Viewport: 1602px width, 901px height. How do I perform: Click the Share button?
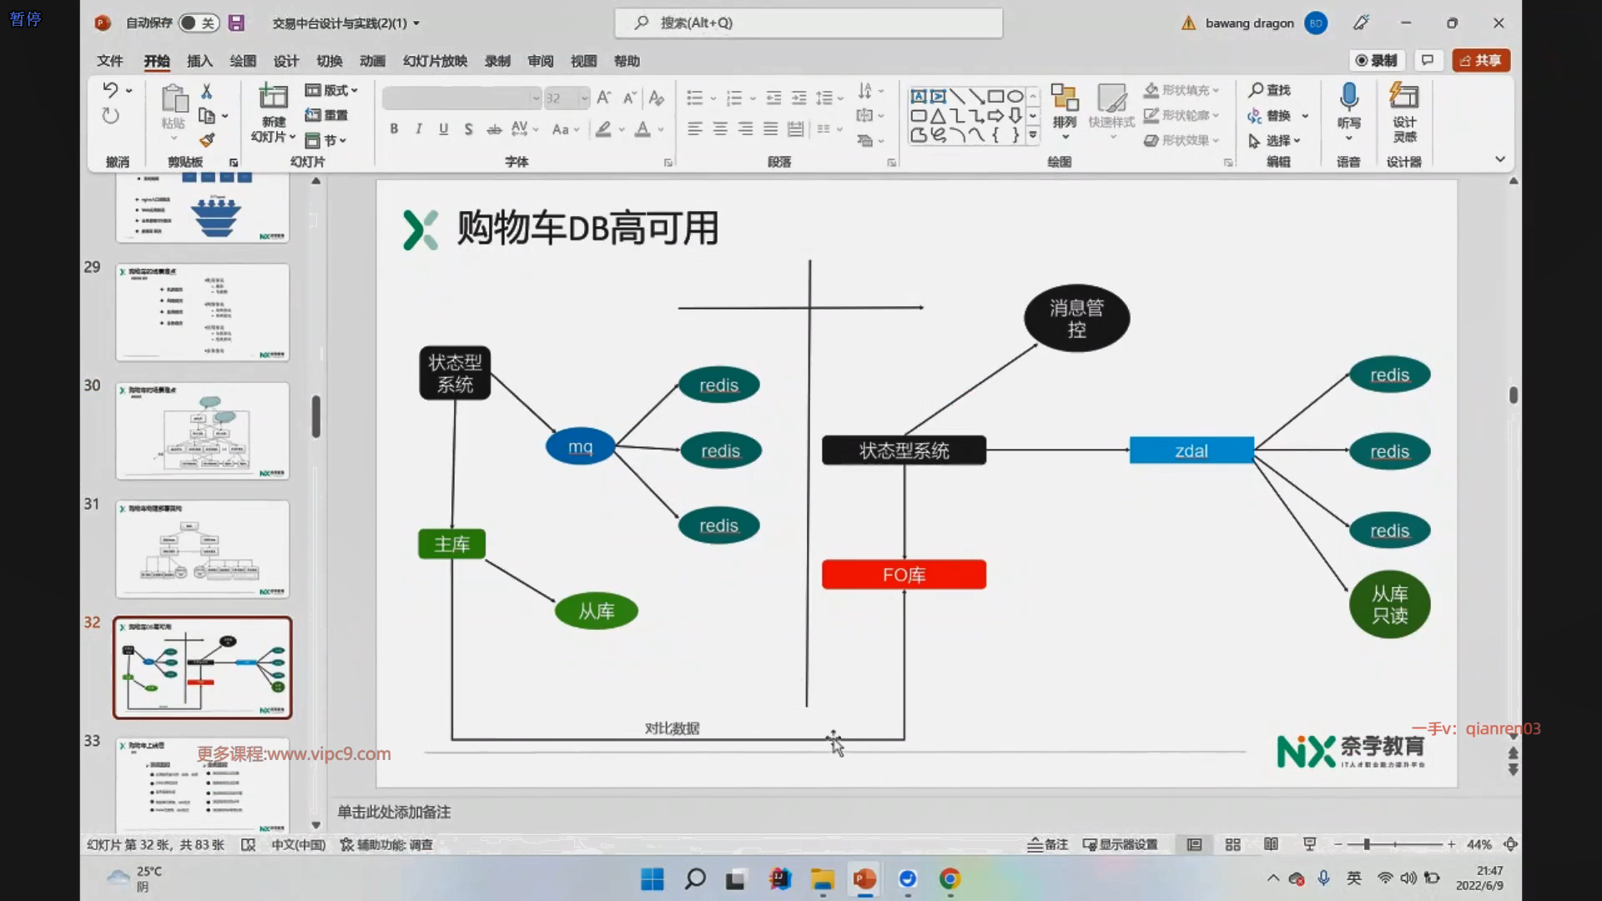(1481, 60)
